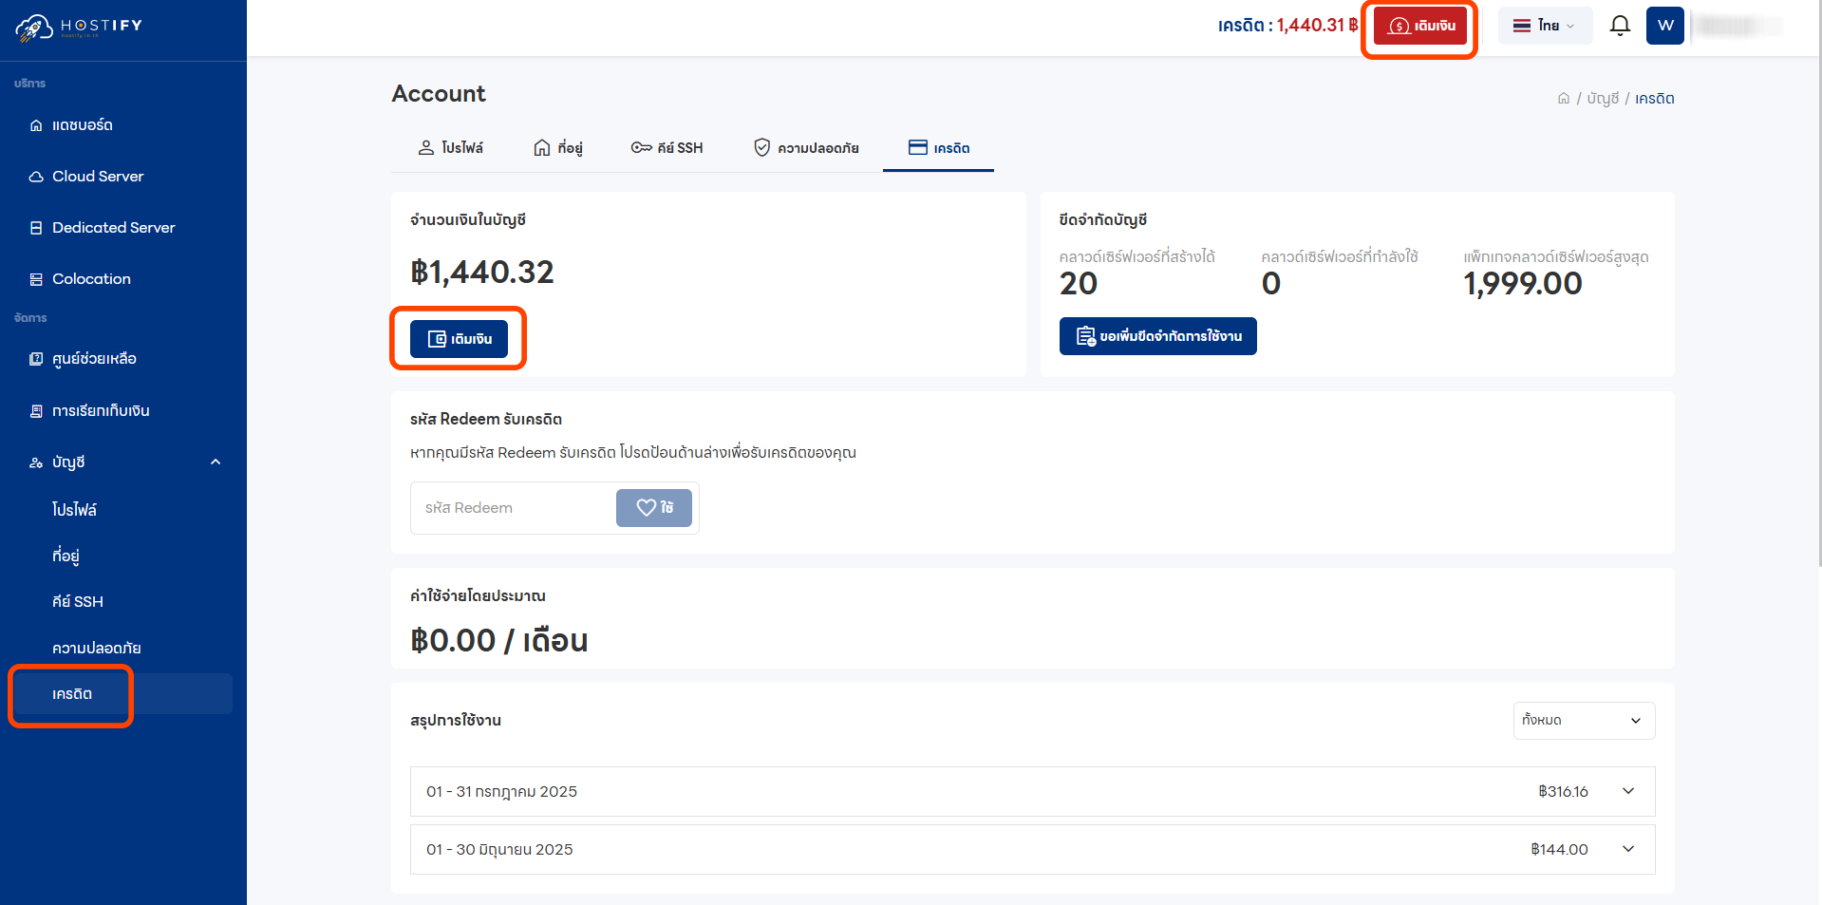Image resolution: width=1822 pixels, height=905 pixels.
Task: Open Cloud Server from sidebar
Action: [97, 177]
